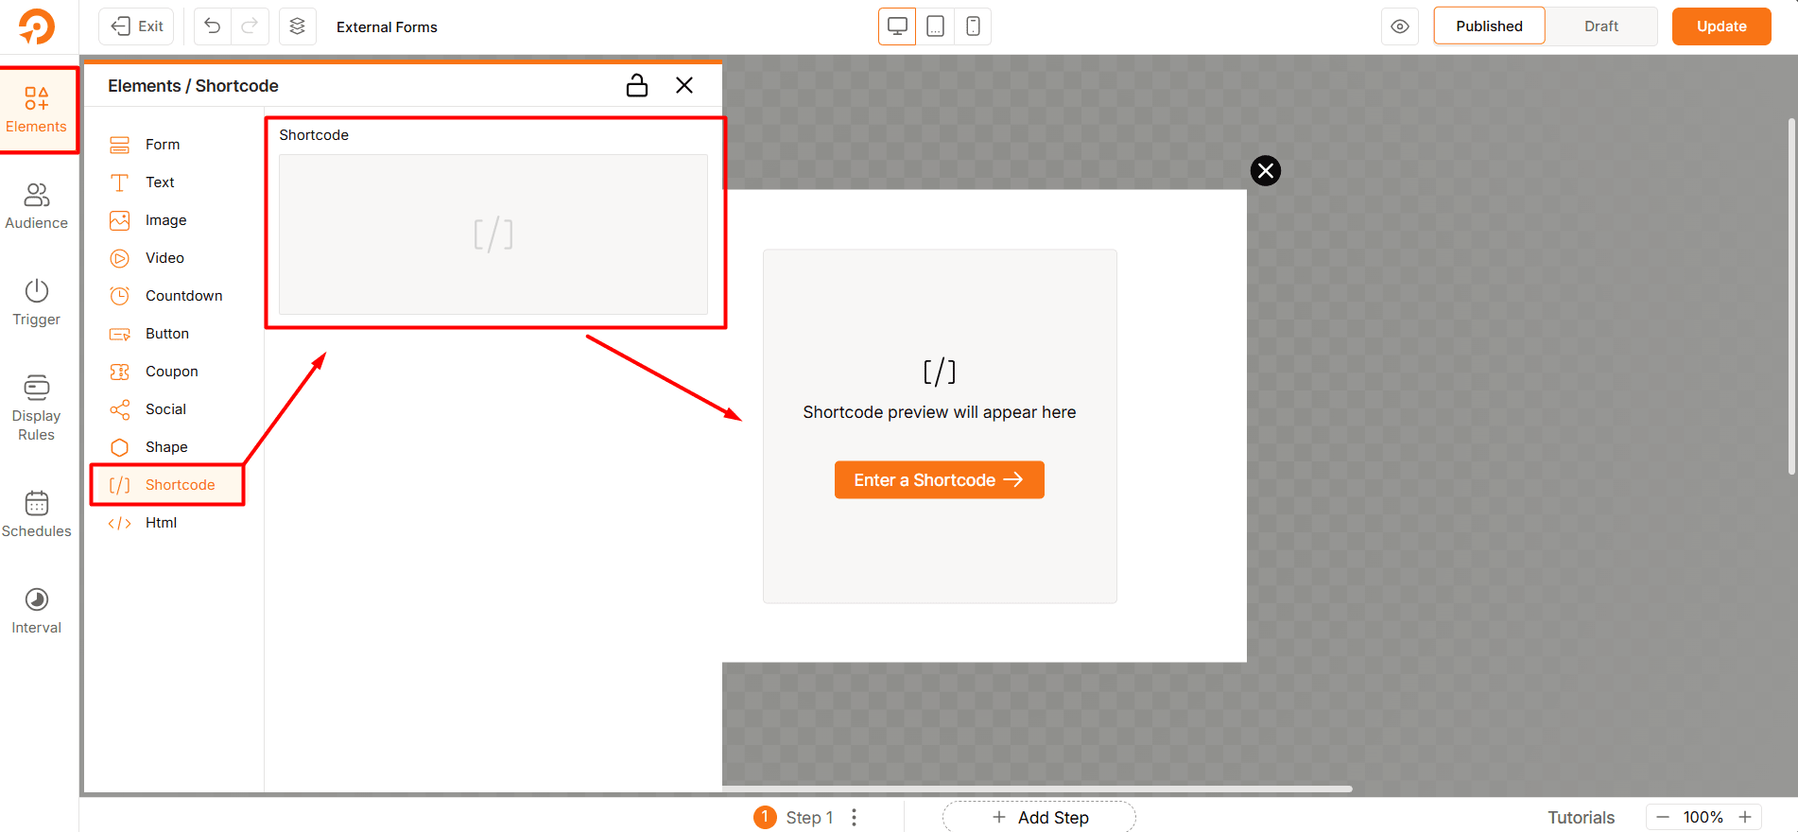This screenshot has height=832, width=1798.
Task: Select Html element category
Action: [161, 523]
